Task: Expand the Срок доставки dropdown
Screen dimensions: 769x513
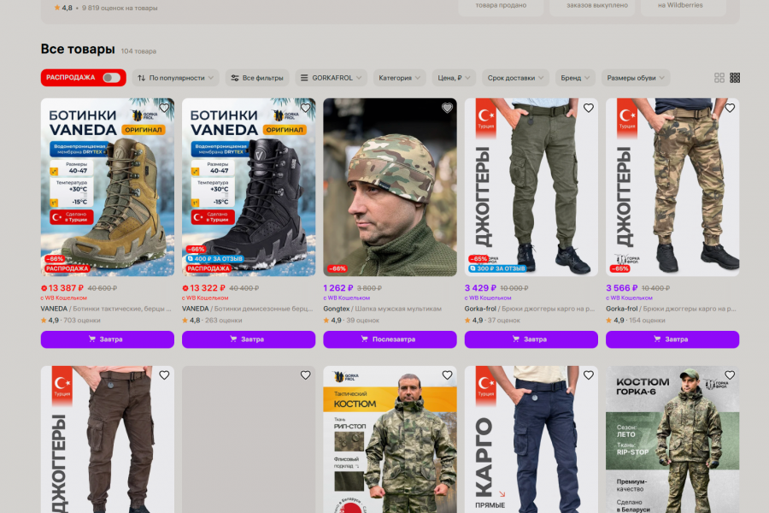Action: (x=515, y=78)
